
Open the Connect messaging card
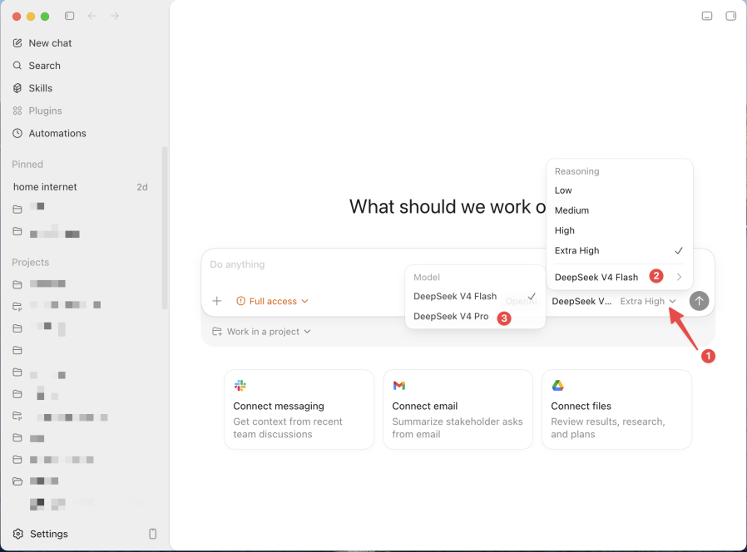click(x=299, y=410)
